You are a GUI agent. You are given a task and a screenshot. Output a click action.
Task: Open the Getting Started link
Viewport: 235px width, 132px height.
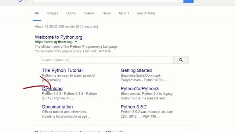click(x=136, y=70)
